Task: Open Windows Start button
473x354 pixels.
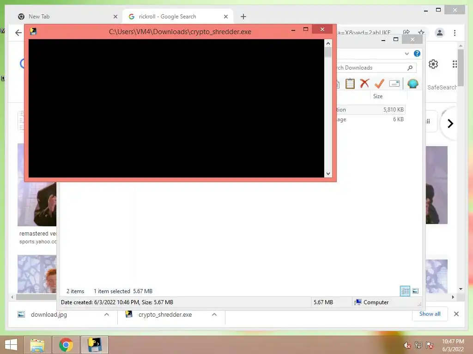Action: [11, 345]
